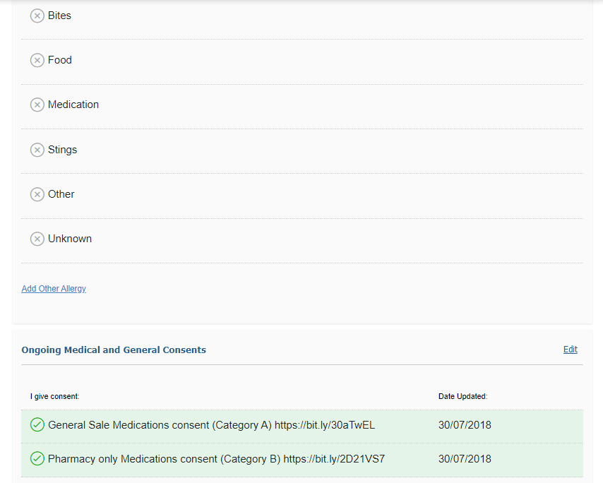Click the X circle icon beside Other

(37, 194)
